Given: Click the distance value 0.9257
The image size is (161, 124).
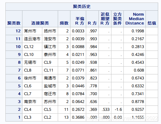Looking at the screenshot, I should click(138, 110).
